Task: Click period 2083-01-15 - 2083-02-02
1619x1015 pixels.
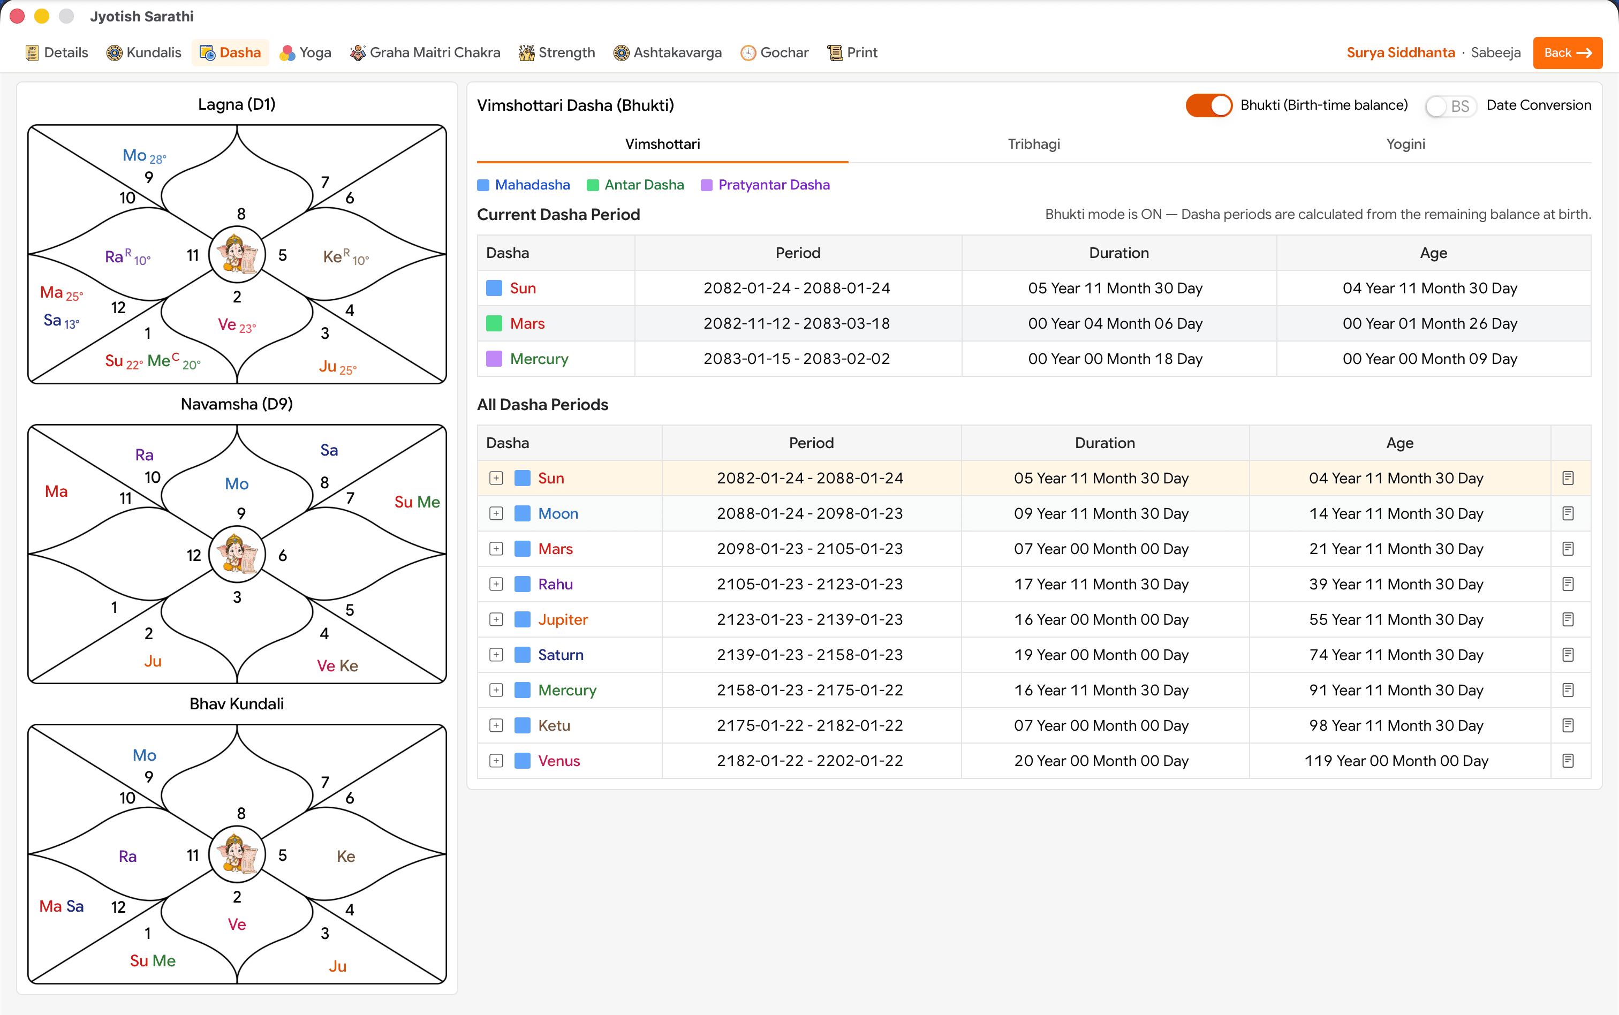Action: coord(797,359)
